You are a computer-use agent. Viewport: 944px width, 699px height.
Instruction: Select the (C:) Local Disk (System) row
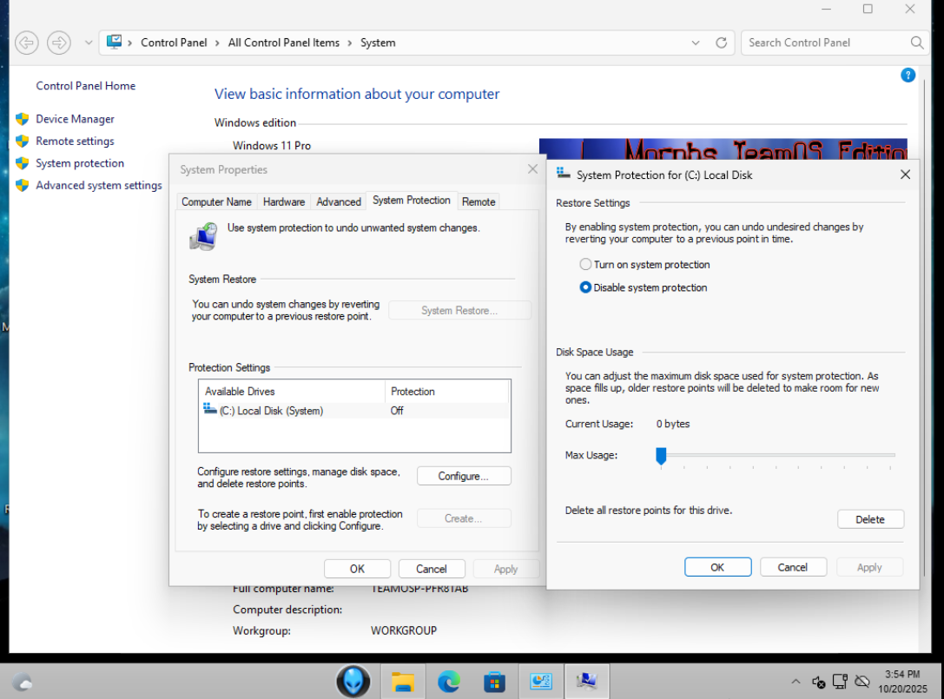[354, 411]
